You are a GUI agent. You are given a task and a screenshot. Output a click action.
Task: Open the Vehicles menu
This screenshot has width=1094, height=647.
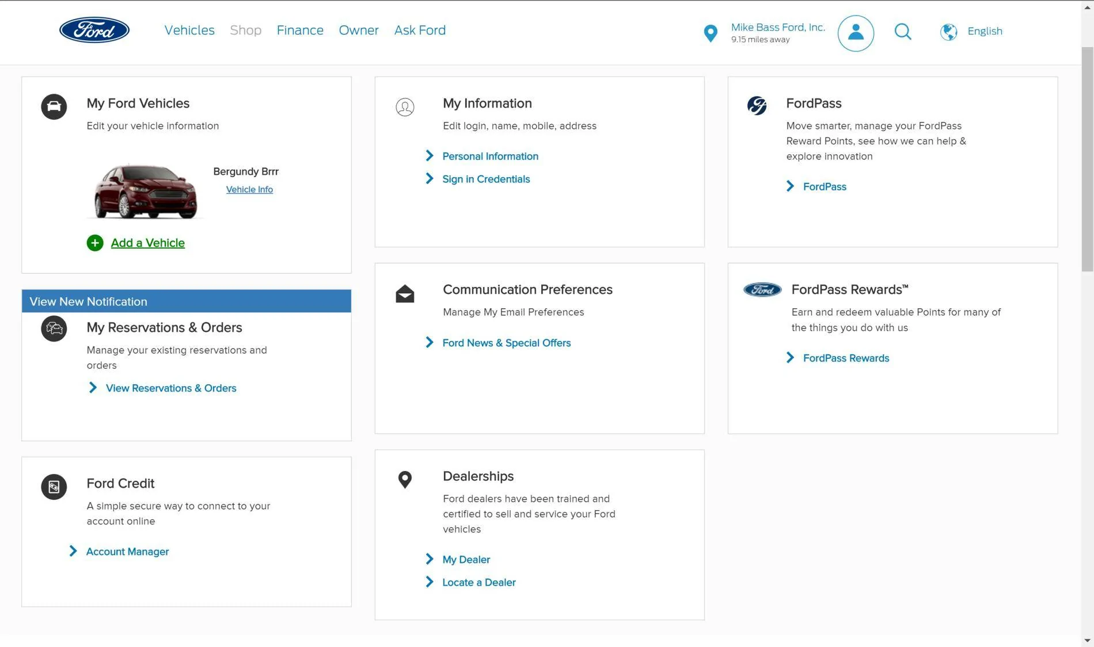point(189,30)
